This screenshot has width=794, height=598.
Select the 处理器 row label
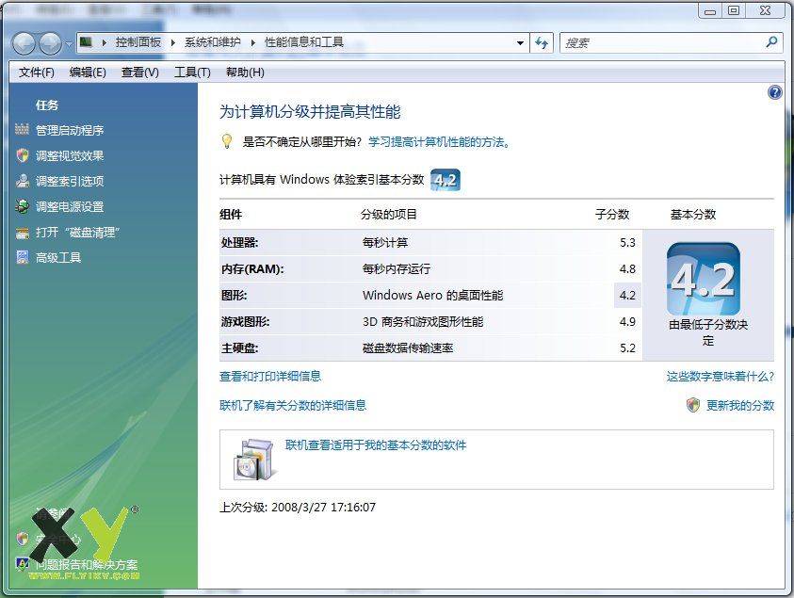(239, 243)
